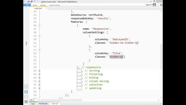
Task: Click line number 57 in the gutter
Action: click(x=35, y=64)
